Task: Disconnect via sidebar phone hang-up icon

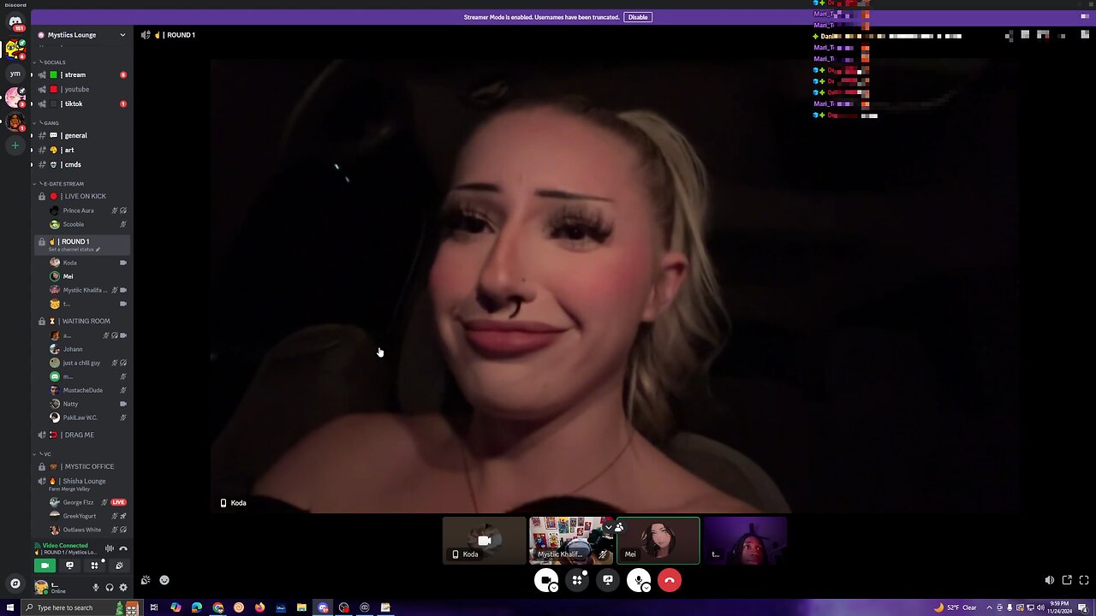Action: 122,548
